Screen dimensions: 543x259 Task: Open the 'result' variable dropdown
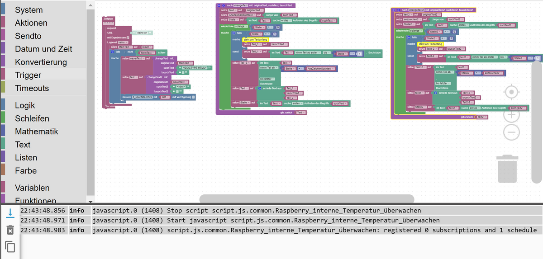coord(147,47)
